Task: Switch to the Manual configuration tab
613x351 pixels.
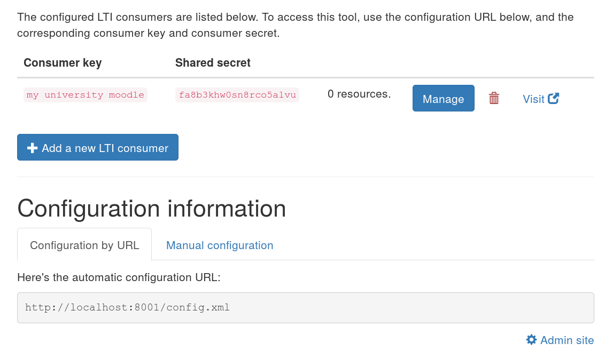Action: coord(220,245)
